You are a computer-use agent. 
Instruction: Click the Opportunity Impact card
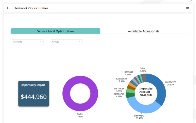click(34, 93)
